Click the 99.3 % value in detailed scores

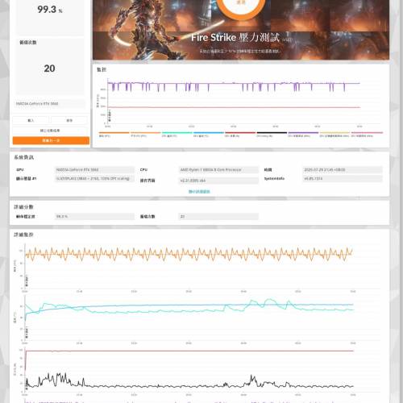coord(94,217)
